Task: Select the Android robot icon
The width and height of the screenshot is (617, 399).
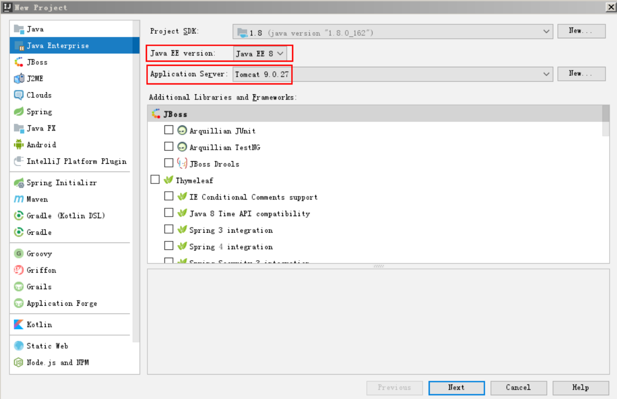Action: 19,145
